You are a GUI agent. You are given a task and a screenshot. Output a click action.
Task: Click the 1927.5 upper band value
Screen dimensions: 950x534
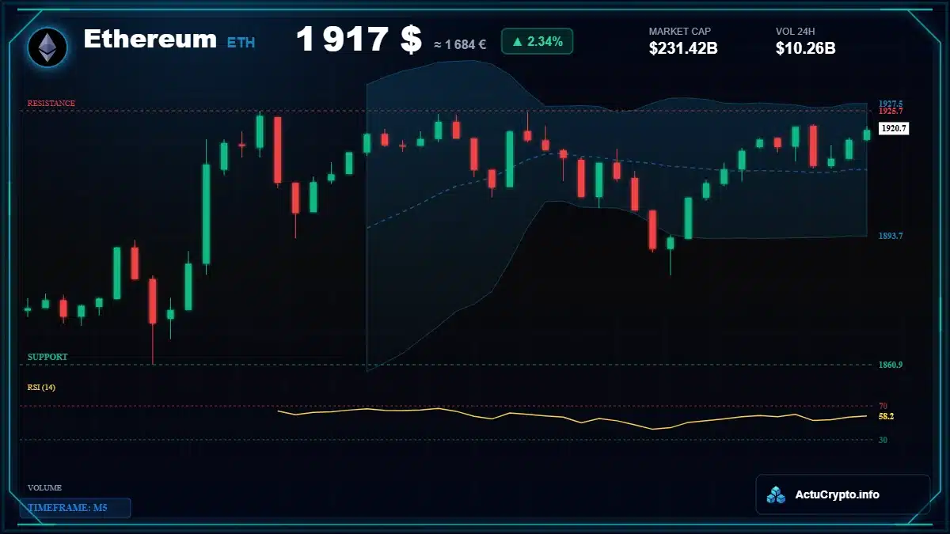tap(891, 104)
